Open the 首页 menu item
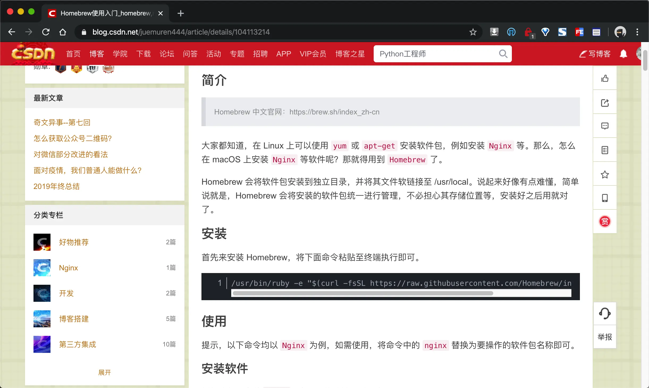Viewport: 649px width, 388px height. (73, 53)
